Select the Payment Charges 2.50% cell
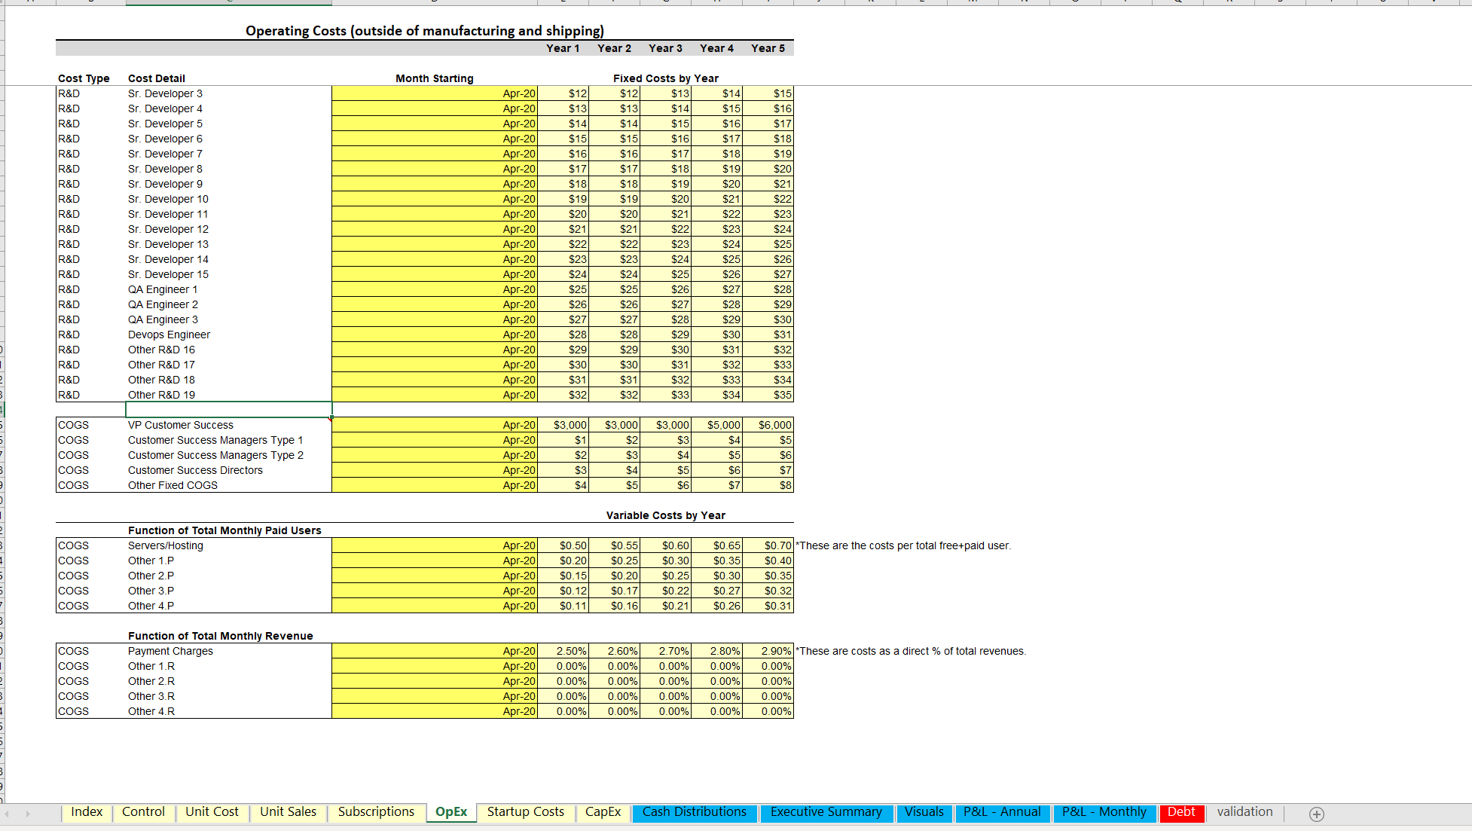1472x831 pixels. point(563,650)
